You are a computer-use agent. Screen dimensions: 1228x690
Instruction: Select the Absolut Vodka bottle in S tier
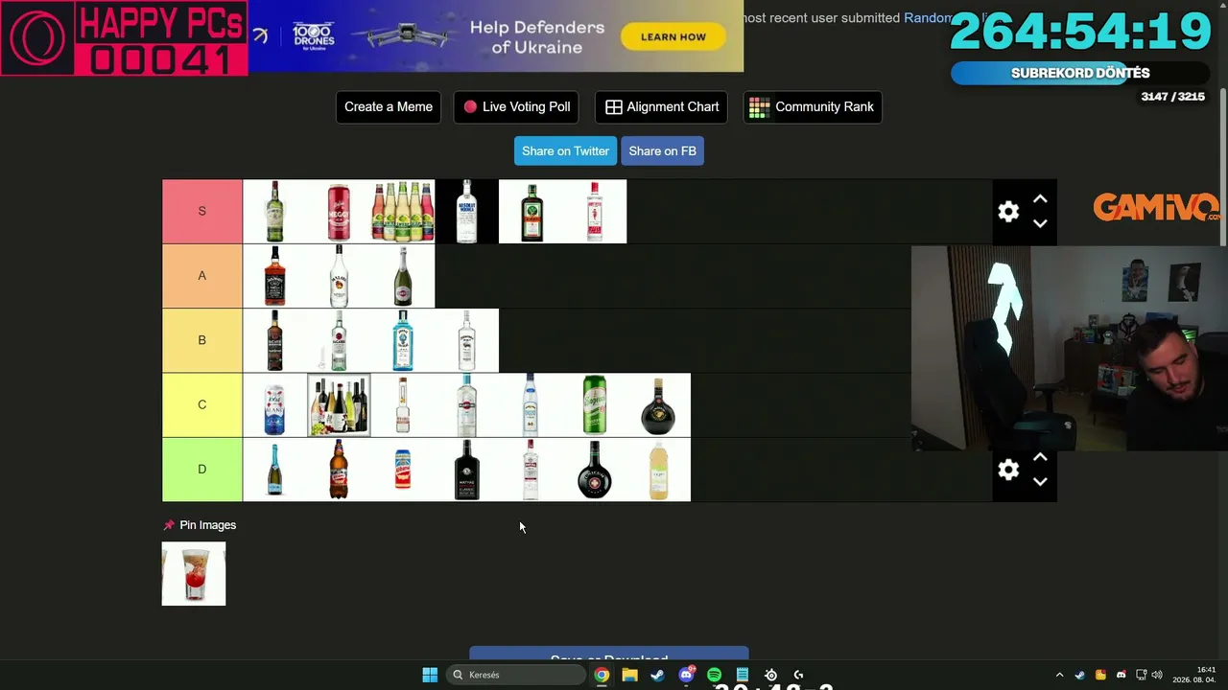(466, 212)
